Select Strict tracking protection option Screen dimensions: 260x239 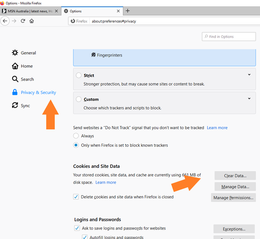pyautogui.click(x=79, y=75)
